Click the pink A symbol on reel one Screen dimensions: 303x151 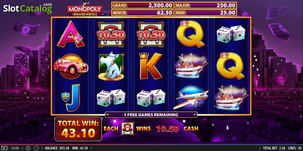point(71,34)
